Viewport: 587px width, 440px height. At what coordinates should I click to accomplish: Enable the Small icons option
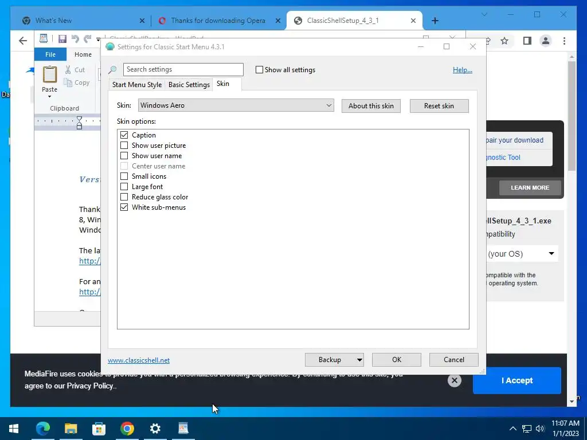pyautogui.click(x=124, y=176)
